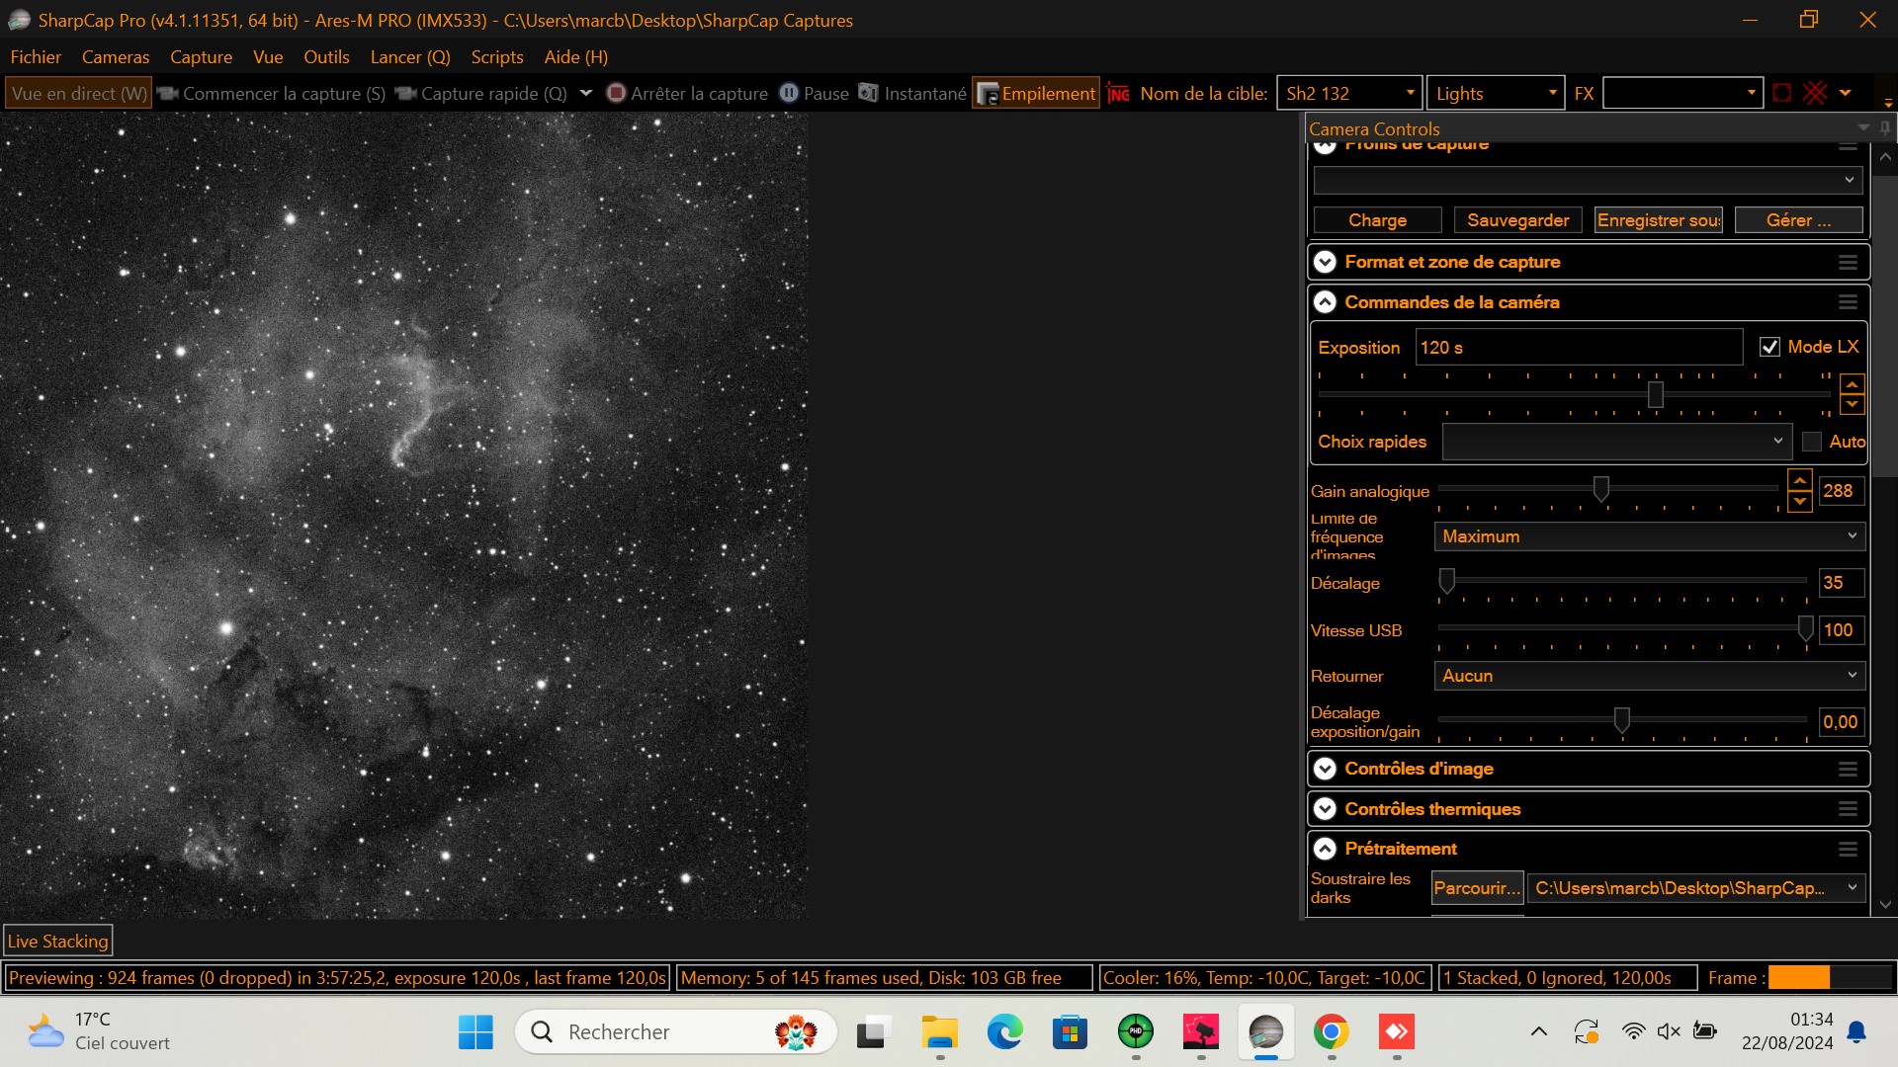Viewport: 1898px width, 1067px height.
Task: Expand the Format et zone de capture section
Action: coord(1325,262)
